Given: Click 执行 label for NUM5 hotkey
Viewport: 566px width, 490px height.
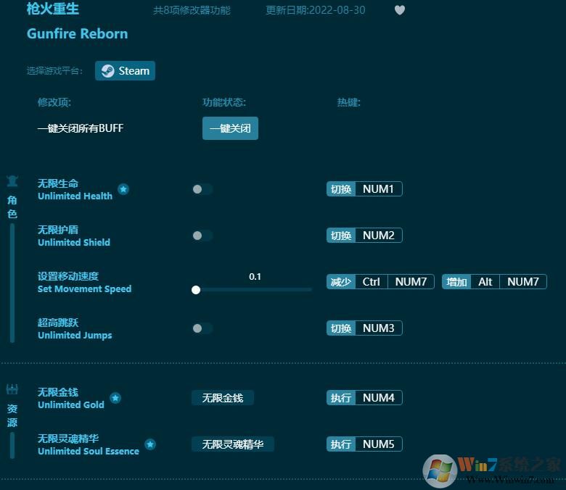Looking at the screenshot, I should point(341,444).
